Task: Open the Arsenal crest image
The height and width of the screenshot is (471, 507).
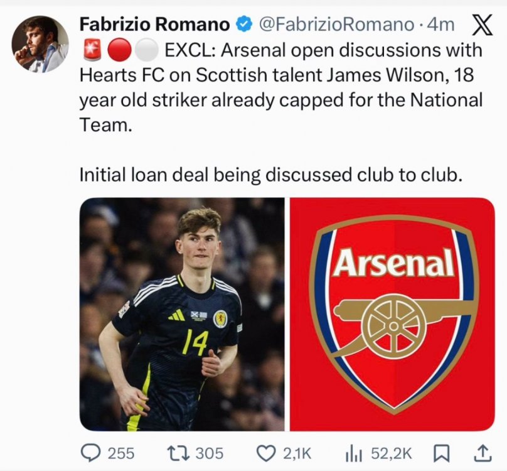Action: [x=392, y=314]
